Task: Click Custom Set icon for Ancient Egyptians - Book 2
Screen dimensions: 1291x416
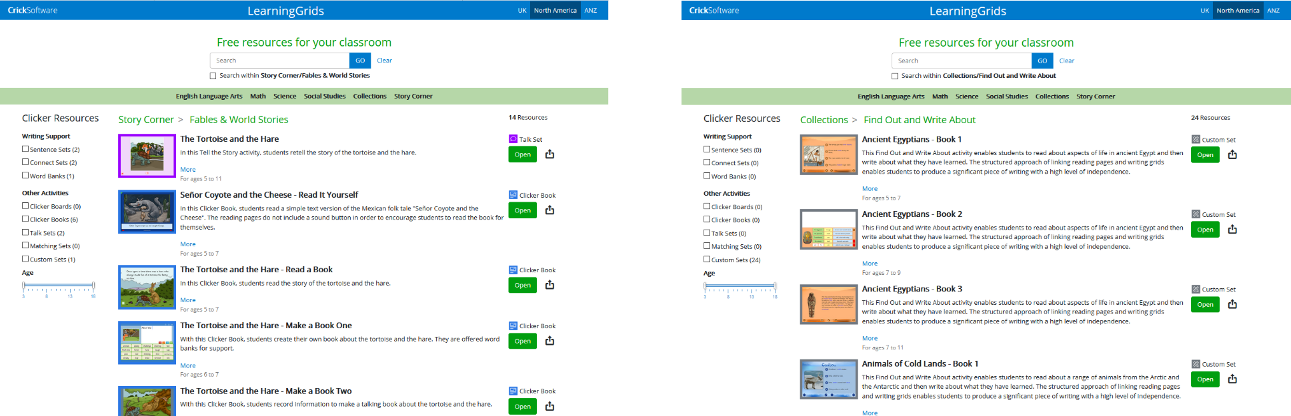Action: 1196,214
